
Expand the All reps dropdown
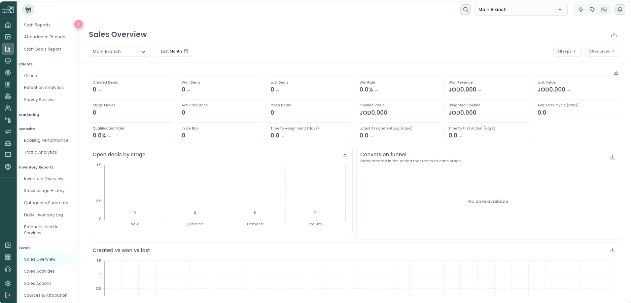pos(567,51)
